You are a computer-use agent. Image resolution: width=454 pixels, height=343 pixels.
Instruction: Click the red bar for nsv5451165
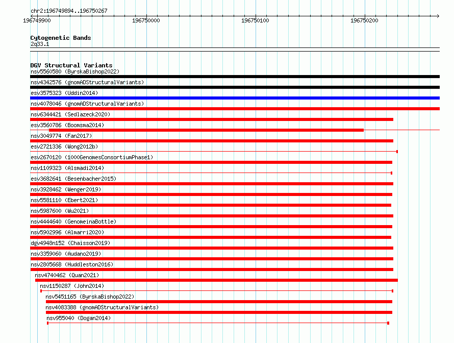click(x=219, y=302)
